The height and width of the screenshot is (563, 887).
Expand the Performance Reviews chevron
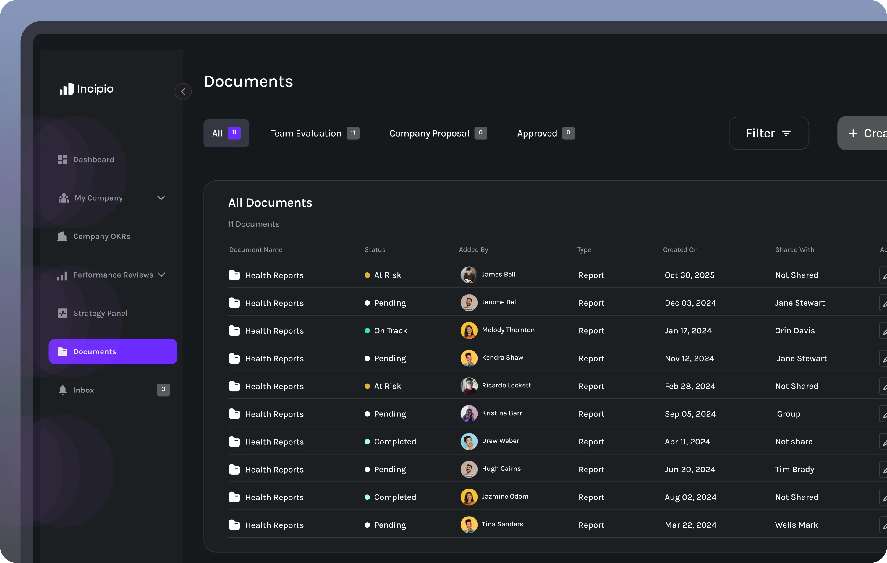[161, 275]
